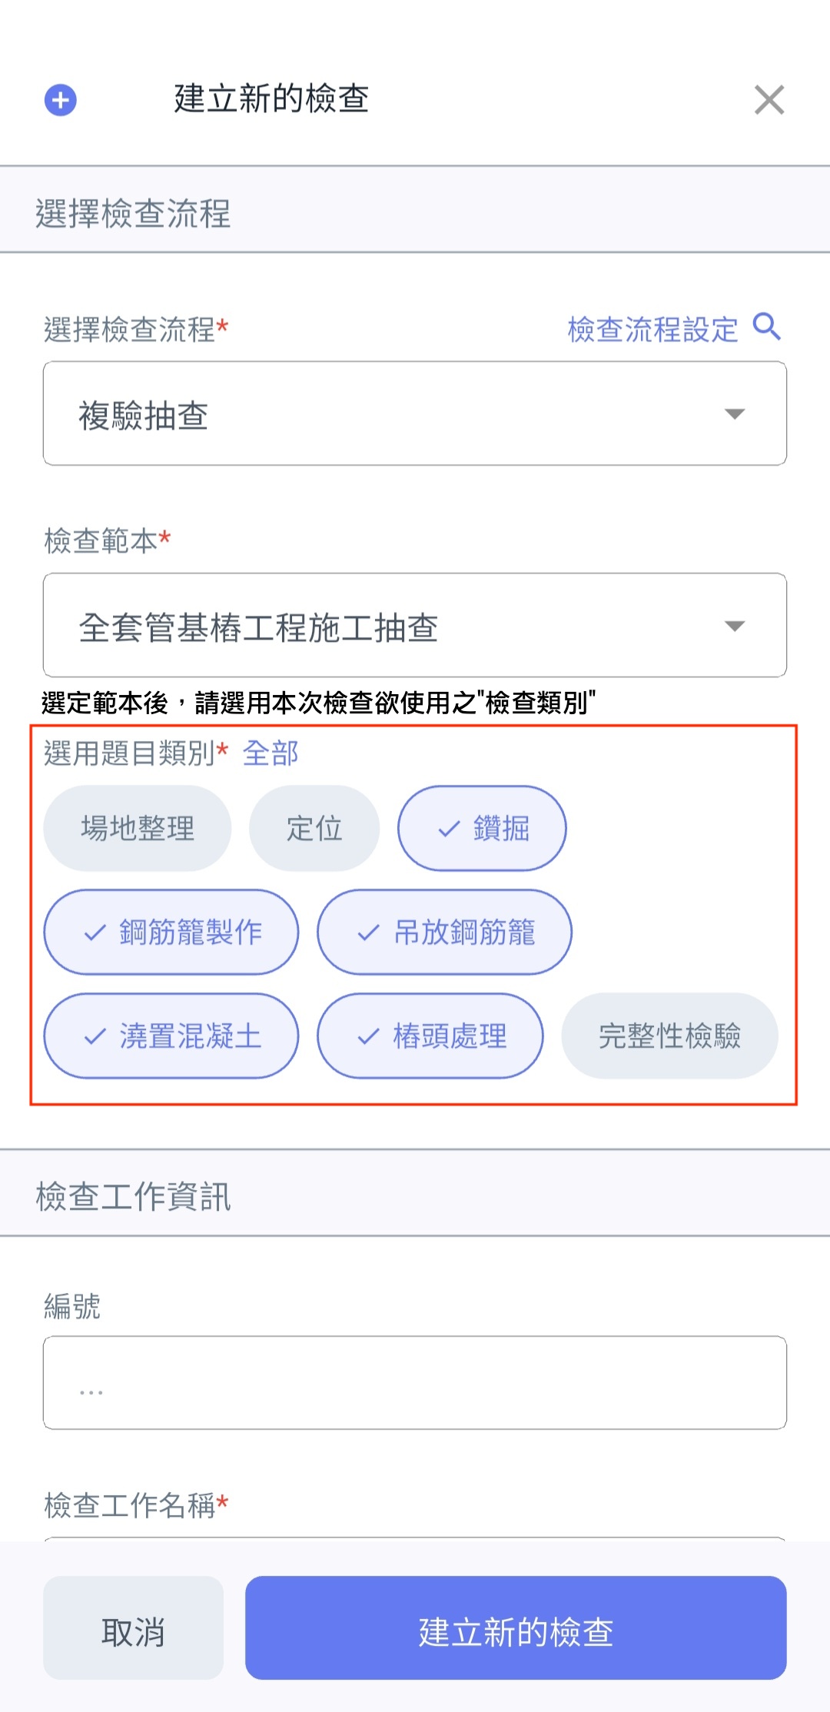The image size is (830, 1712).
Task: Submit with the blue 建立新的檢查 button
Action: [516, 1628]
